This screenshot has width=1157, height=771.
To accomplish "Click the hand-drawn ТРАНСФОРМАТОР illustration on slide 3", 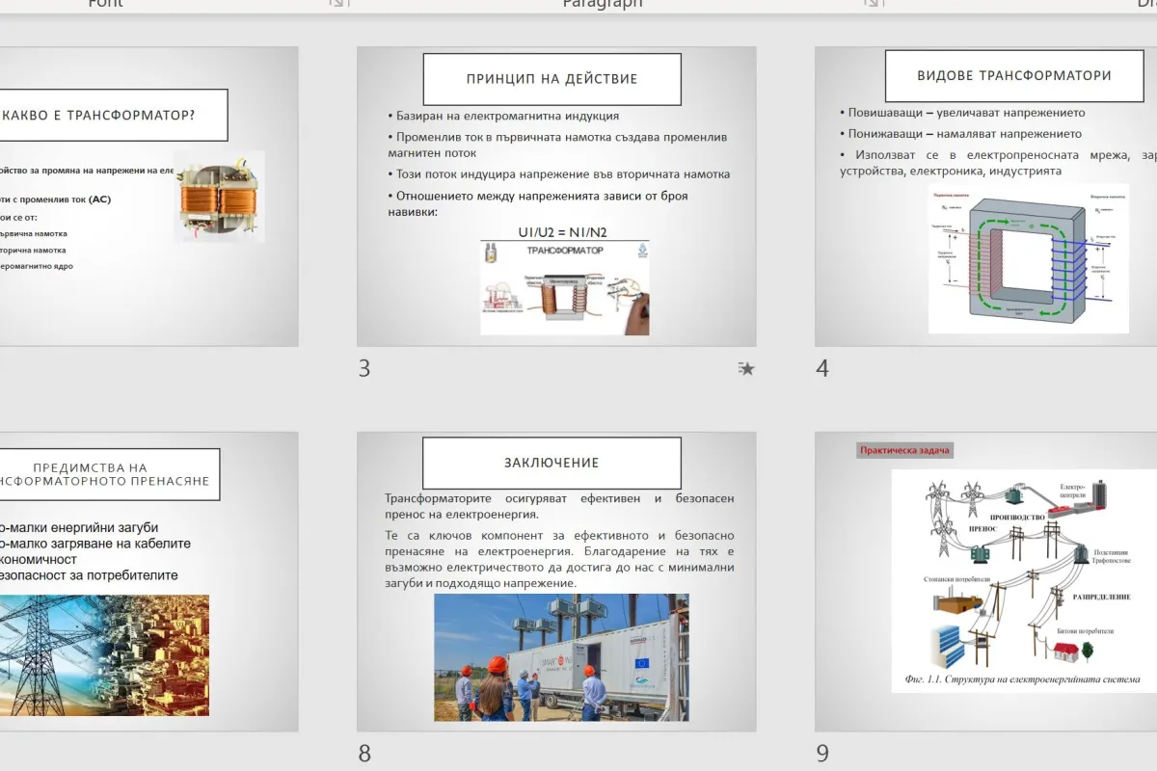I will click(x=565, y=288).
